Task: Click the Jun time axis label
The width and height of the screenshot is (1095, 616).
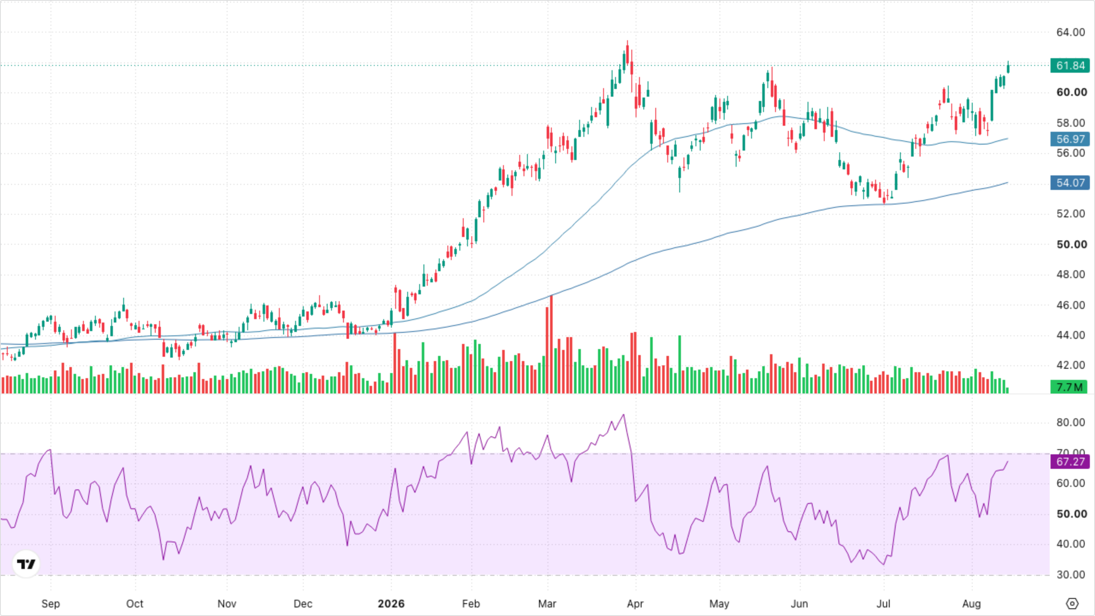Action: 799,604
